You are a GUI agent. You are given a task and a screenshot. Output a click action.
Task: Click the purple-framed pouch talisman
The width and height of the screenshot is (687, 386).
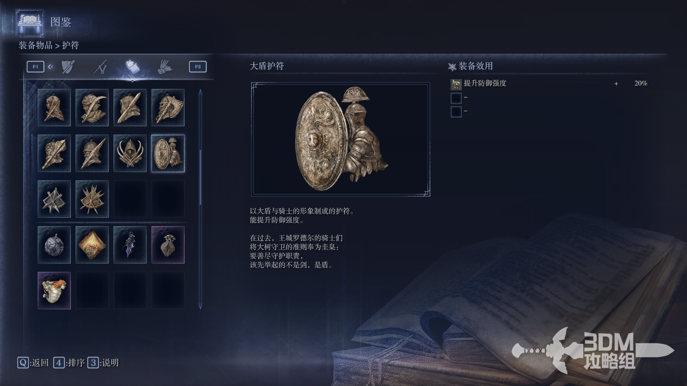168,245
